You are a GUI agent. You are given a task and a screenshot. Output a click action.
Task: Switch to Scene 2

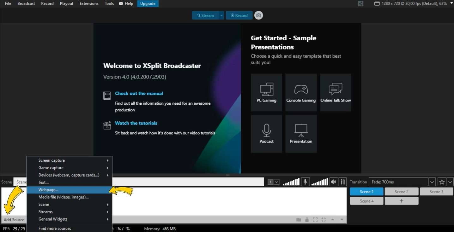pyautogui.click(x=402, y=192)
